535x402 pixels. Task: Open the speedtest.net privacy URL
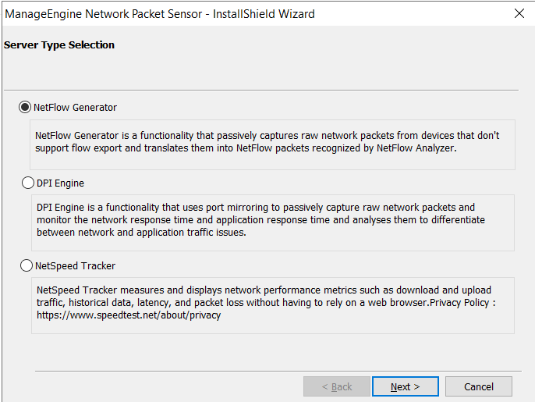click(129, 315)
